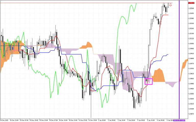Click the 30 Dec 15:00 time label
This screenshot has height=122, width=196.
click(63, 120)
